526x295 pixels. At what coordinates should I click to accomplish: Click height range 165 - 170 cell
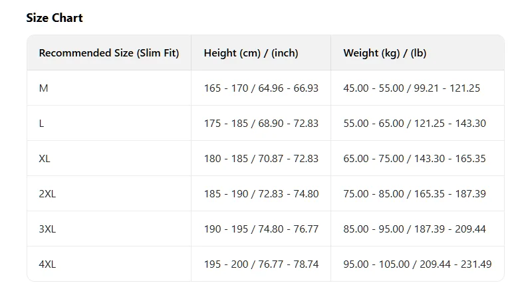[261, 88]
